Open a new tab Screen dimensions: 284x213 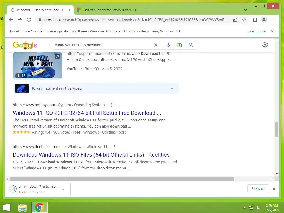click(x=146, y=10)
